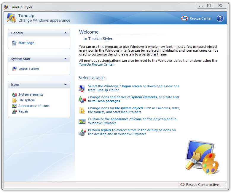Open the Help question mark icon

(220, 18)
